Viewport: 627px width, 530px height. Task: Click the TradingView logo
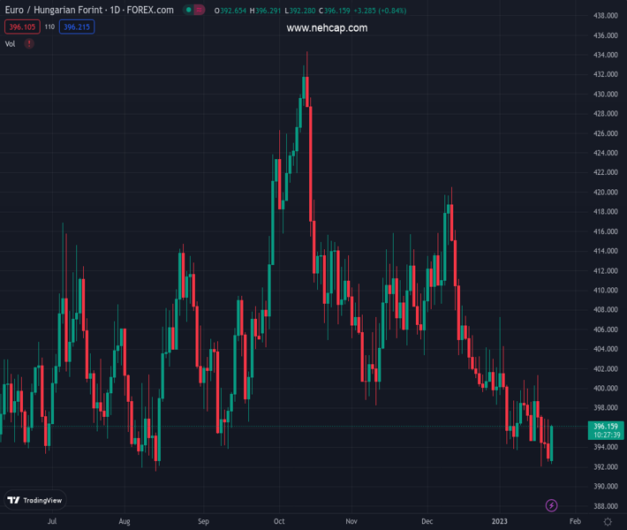[x=34, y=500]
